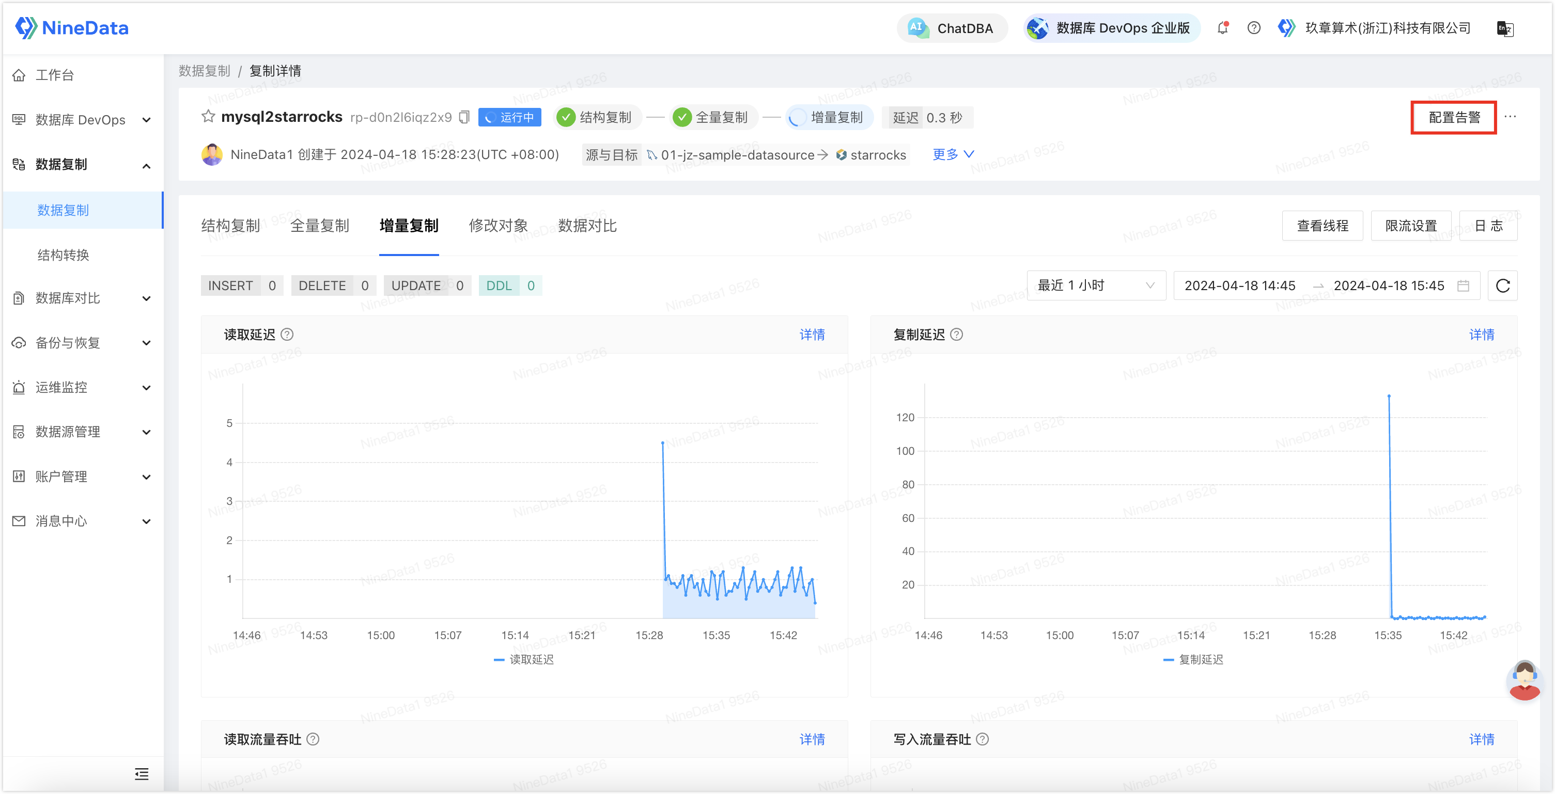Image resolution: width=1555 pixels, height=794 pixels.
Task: Toggle the DDL counter filter
Action: (510, 285)
